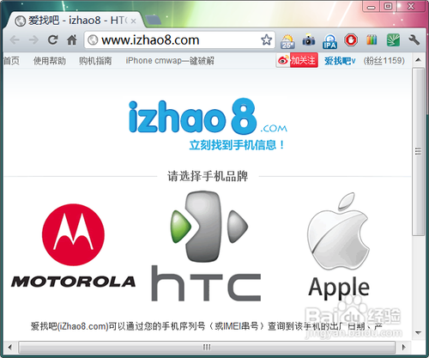Open the red ad-block extension icon
The height and width of the screenshot is (358, 429).
(x=351, y=40)
